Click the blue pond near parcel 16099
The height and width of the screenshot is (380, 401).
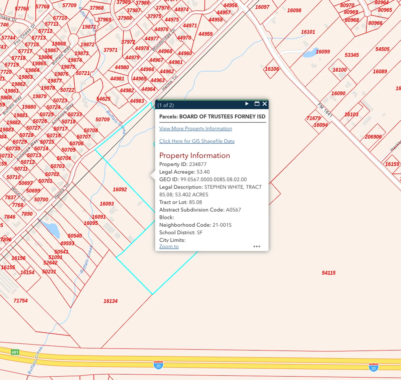(310, 53)
